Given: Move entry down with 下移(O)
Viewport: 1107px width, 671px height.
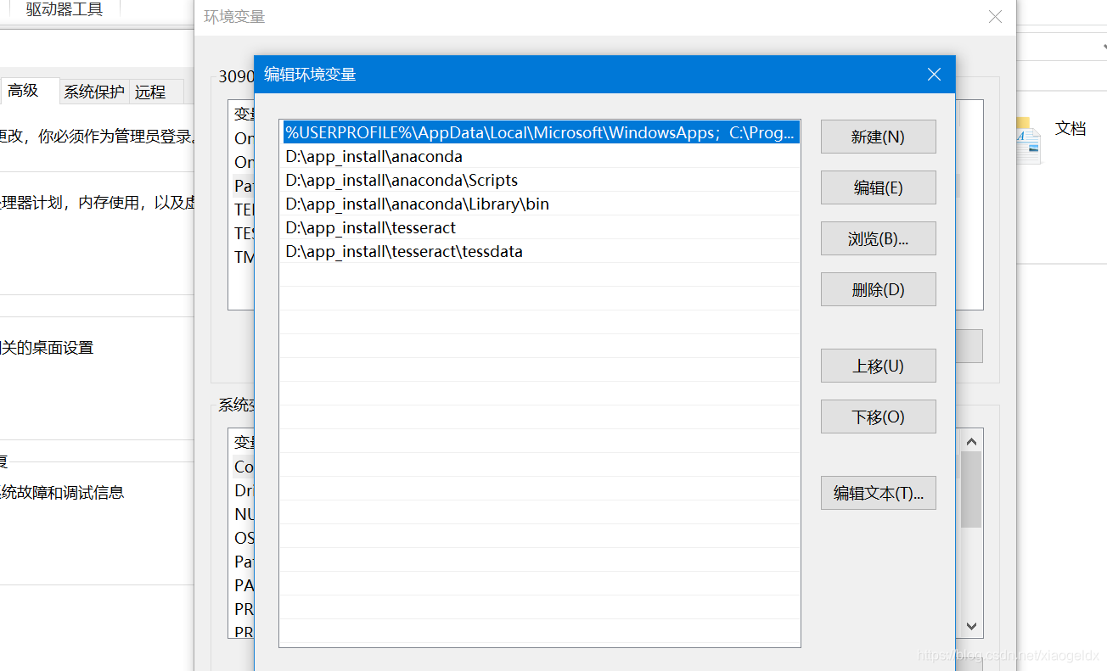Looking at the screenshot, I should coord(878,417).
